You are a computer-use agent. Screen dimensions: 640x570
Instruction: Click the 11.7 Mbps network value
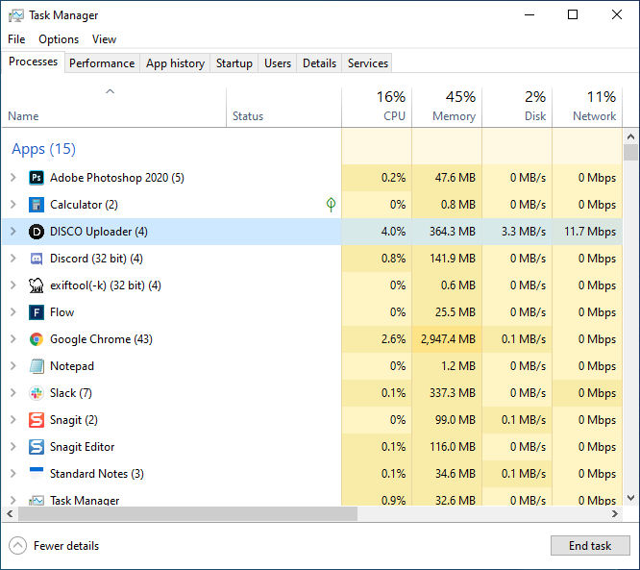[590, 232]
